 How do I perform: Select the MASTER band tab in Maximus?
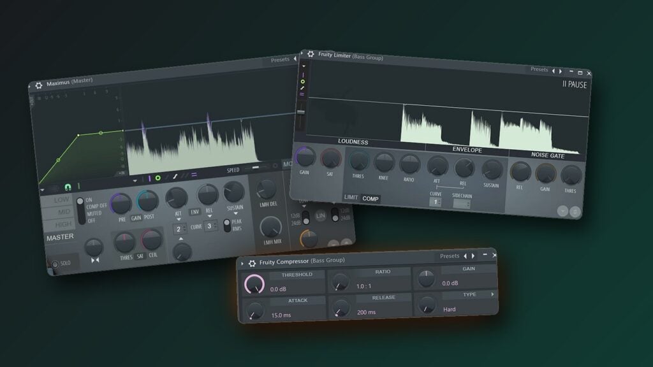pos(60,237)
